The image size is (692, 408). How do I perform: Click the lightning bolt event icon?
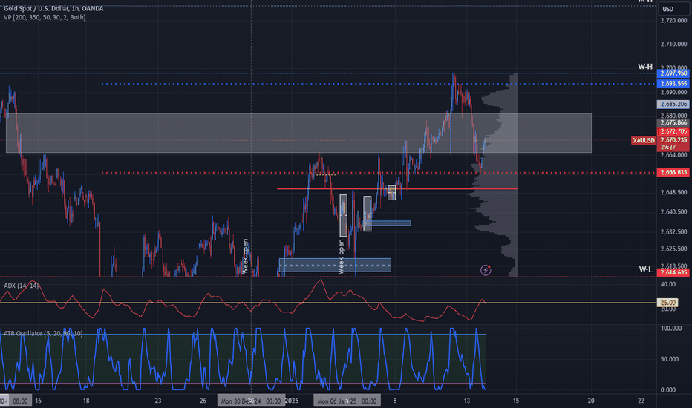pos(486,270)
